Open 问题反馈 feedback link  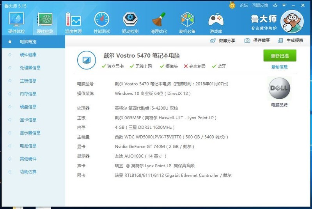[x=260, y=5]
